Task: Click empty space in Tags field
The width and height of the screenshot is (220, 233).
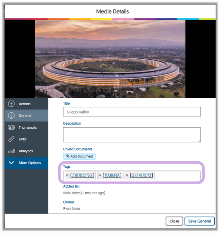Action: click(177, 175)
